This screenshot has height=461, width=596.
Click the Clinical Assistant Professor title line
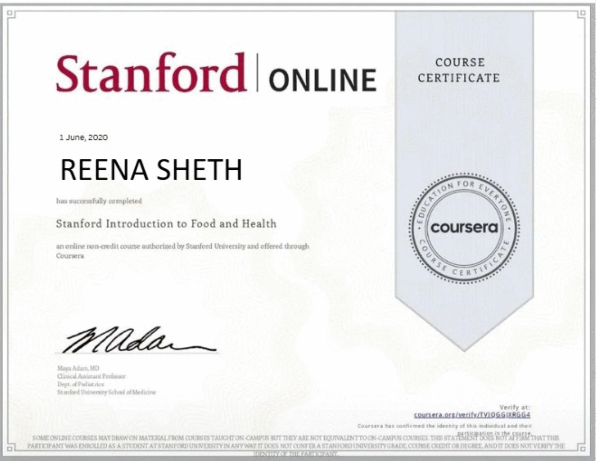click(91, 376)
